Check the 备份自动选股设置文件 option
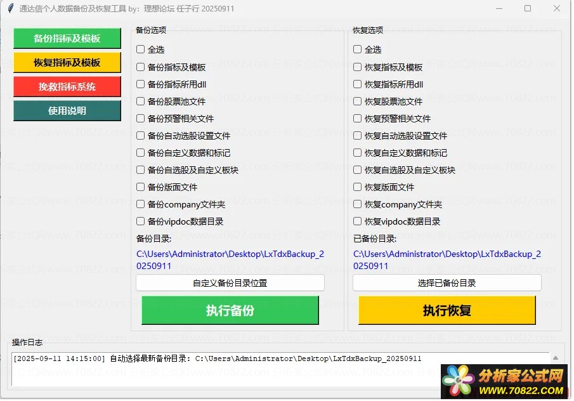Image resolution: width=574 pixels, height=401 pixels. 141,136
